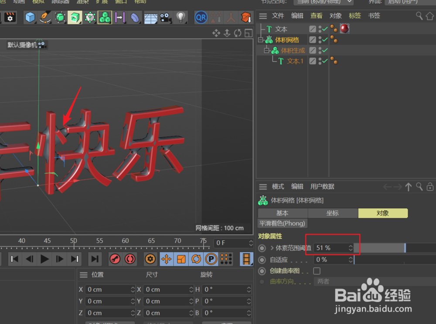Select the Cube primitive tool in the toolbar

[x=30, y=17]
